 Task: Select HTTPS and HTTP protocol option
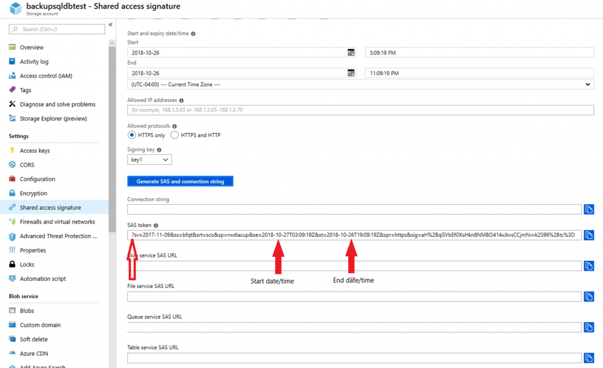pos(174,135)
